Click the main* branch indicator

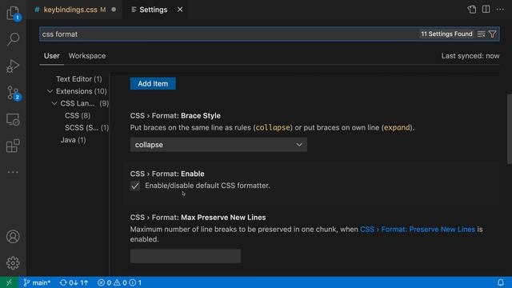[37, 282]
